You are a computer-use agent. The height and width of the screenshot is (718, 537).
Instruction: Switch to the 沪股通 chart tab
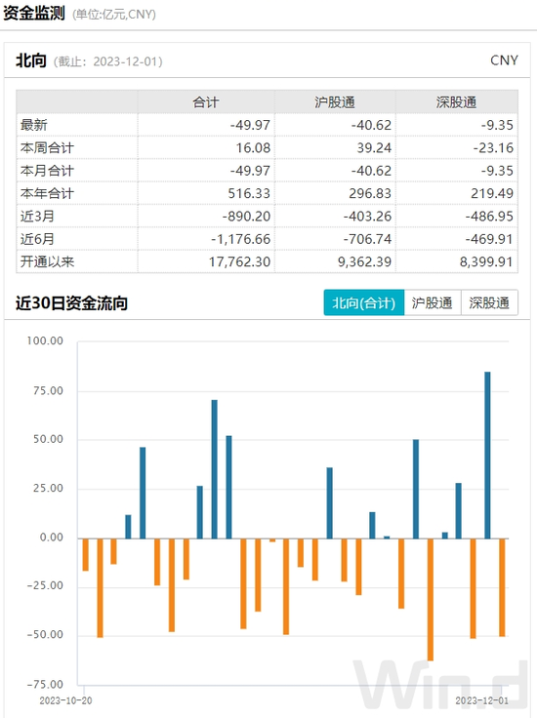click(433, 302)
